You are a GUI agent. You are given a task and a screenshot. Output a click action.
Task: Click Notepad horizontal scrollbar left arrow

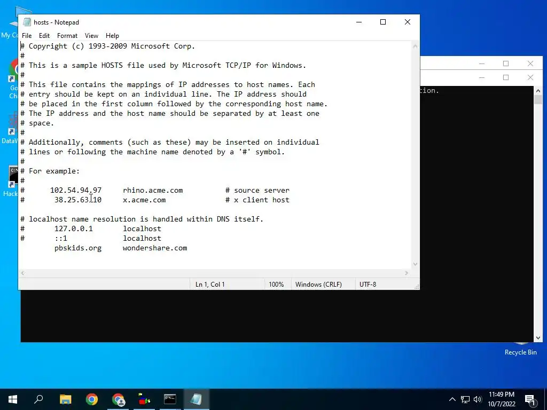click(22, 273)
